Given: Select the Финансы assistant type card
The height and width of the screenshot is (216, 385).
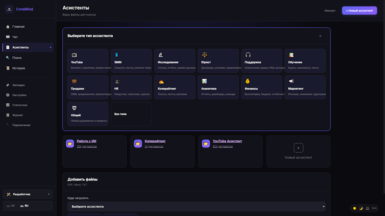Looking at the screenshot, I should [261, 87].
